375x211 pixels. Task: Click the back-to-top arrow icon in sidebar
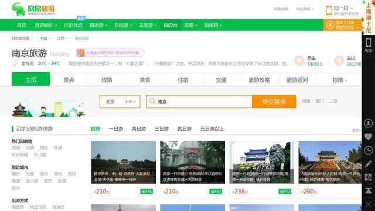369,190
